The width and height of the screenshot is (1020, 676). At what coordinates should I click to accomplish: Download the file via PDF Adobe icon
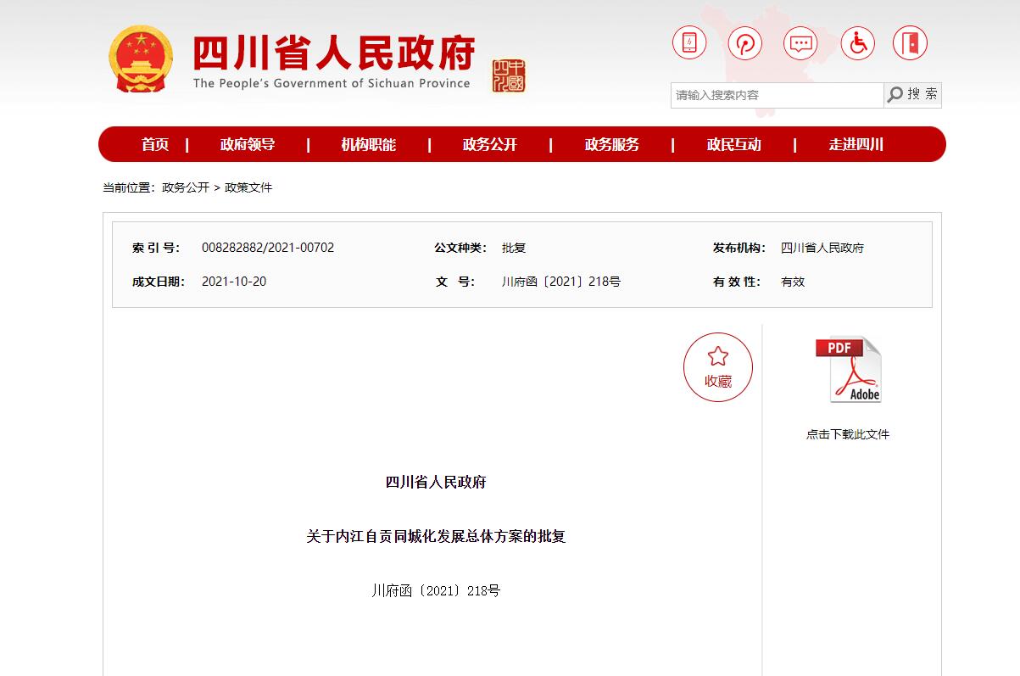848,371
